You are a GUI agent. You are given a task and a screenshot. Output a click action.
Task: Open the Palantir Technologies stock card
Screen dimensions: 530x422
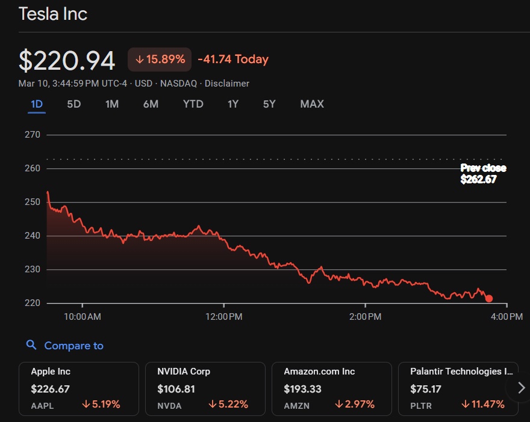coord(458,389)
